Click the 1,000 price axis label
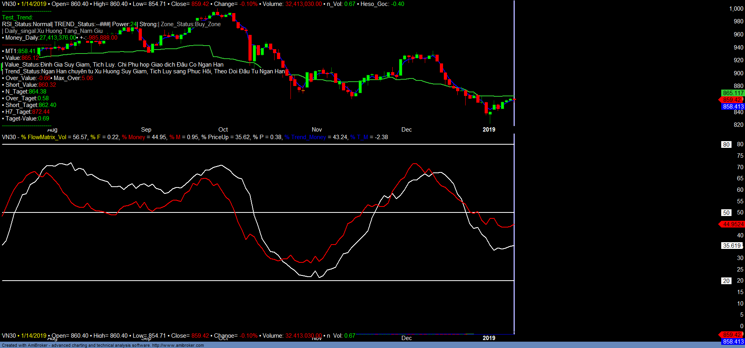Image resolution: width=745 pixels, height=348 pixels. coord(736,9)
